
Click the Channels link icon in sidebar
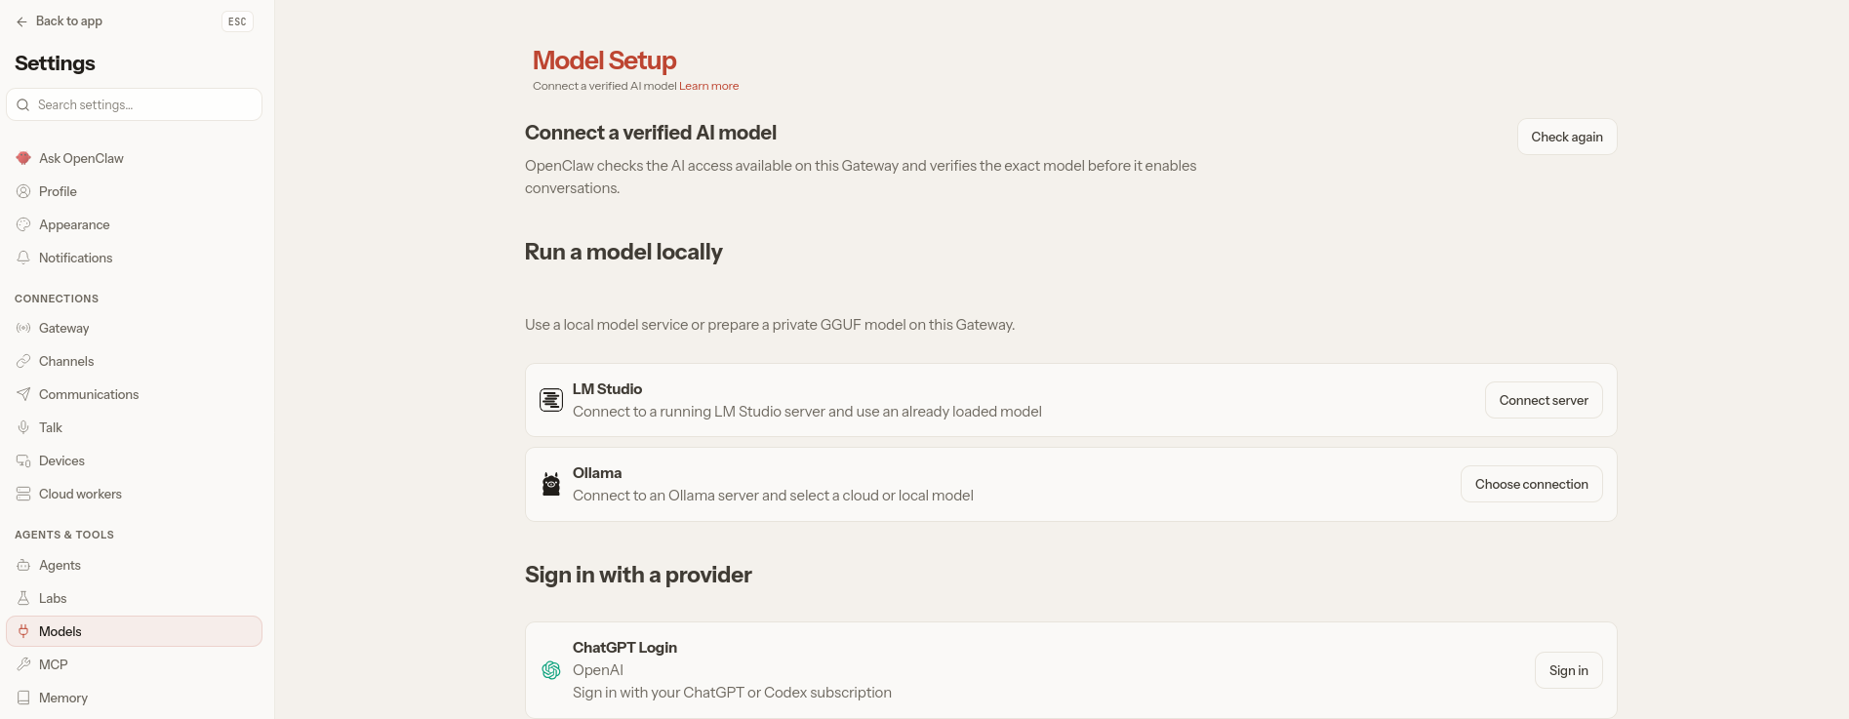(23, 361)
